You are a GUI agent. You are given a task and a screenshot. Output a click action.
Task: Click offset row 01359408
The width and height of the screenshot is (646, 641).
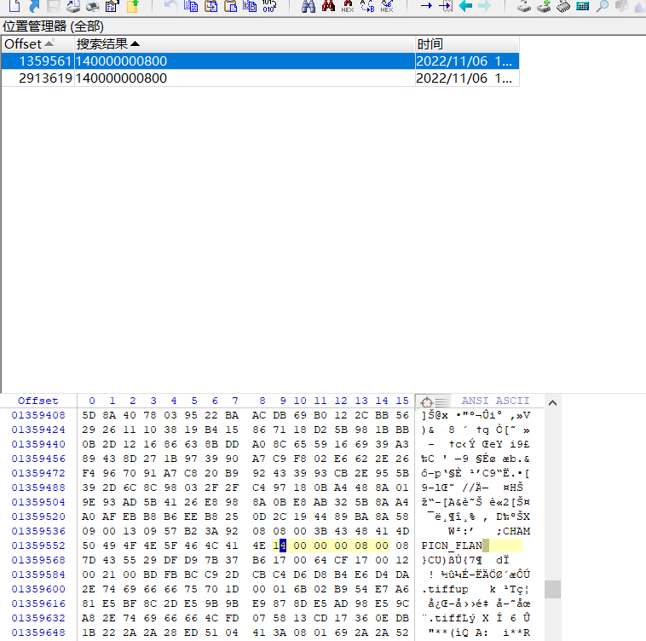click(x=38, y=415)
